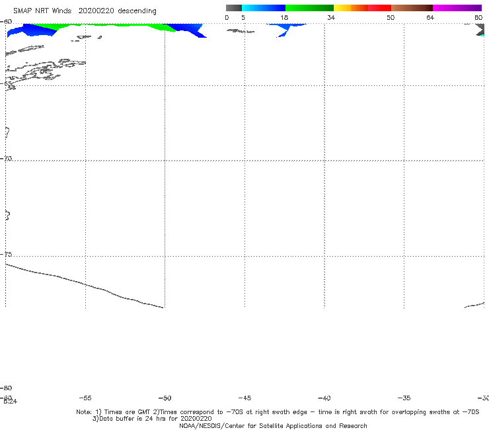This screenshot has height=430, width=489.
Task: Click the 'Times are GMT' note line
Action: coord(278,412)
